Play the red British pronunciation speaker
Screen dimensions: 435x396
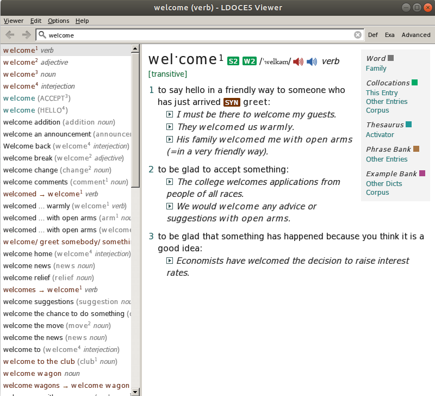pos(298,61)
